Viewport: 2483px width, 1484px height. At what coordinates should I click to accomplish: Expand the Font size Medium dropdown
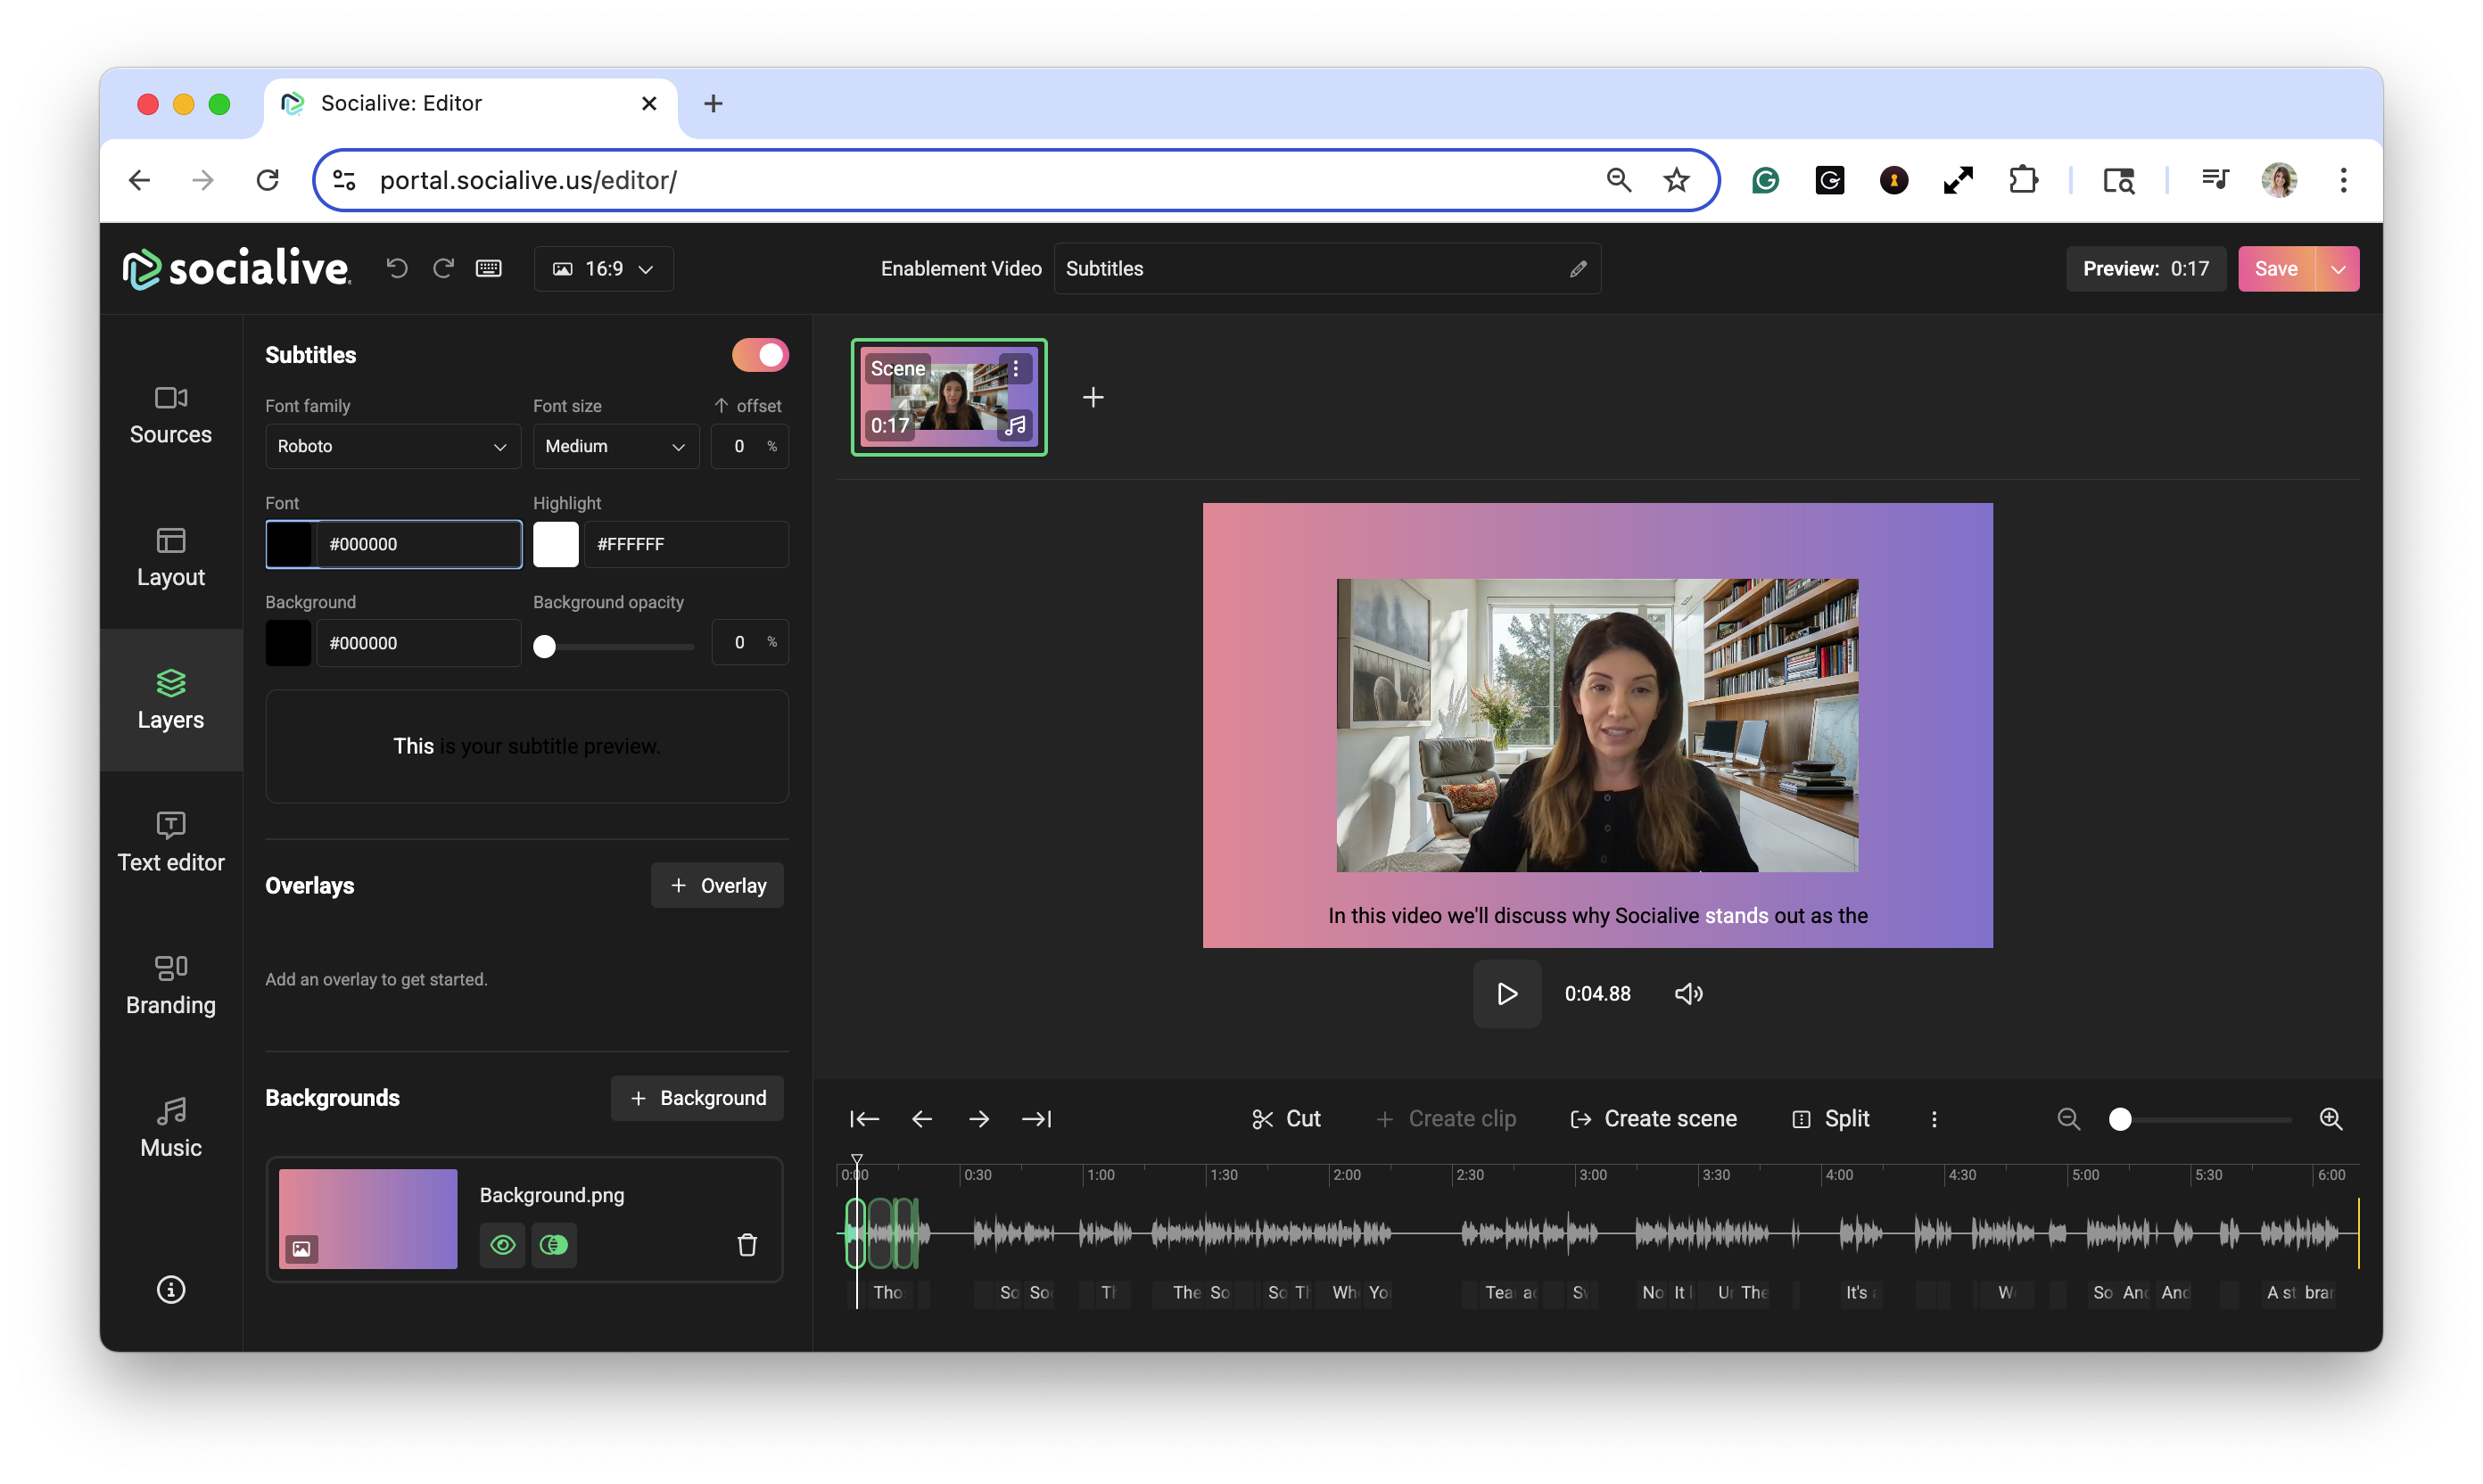(x=615, y=447)
